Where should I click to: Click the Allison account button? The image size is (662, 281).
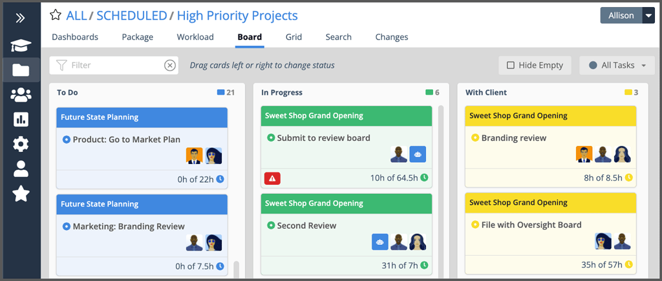pos(621,16)
